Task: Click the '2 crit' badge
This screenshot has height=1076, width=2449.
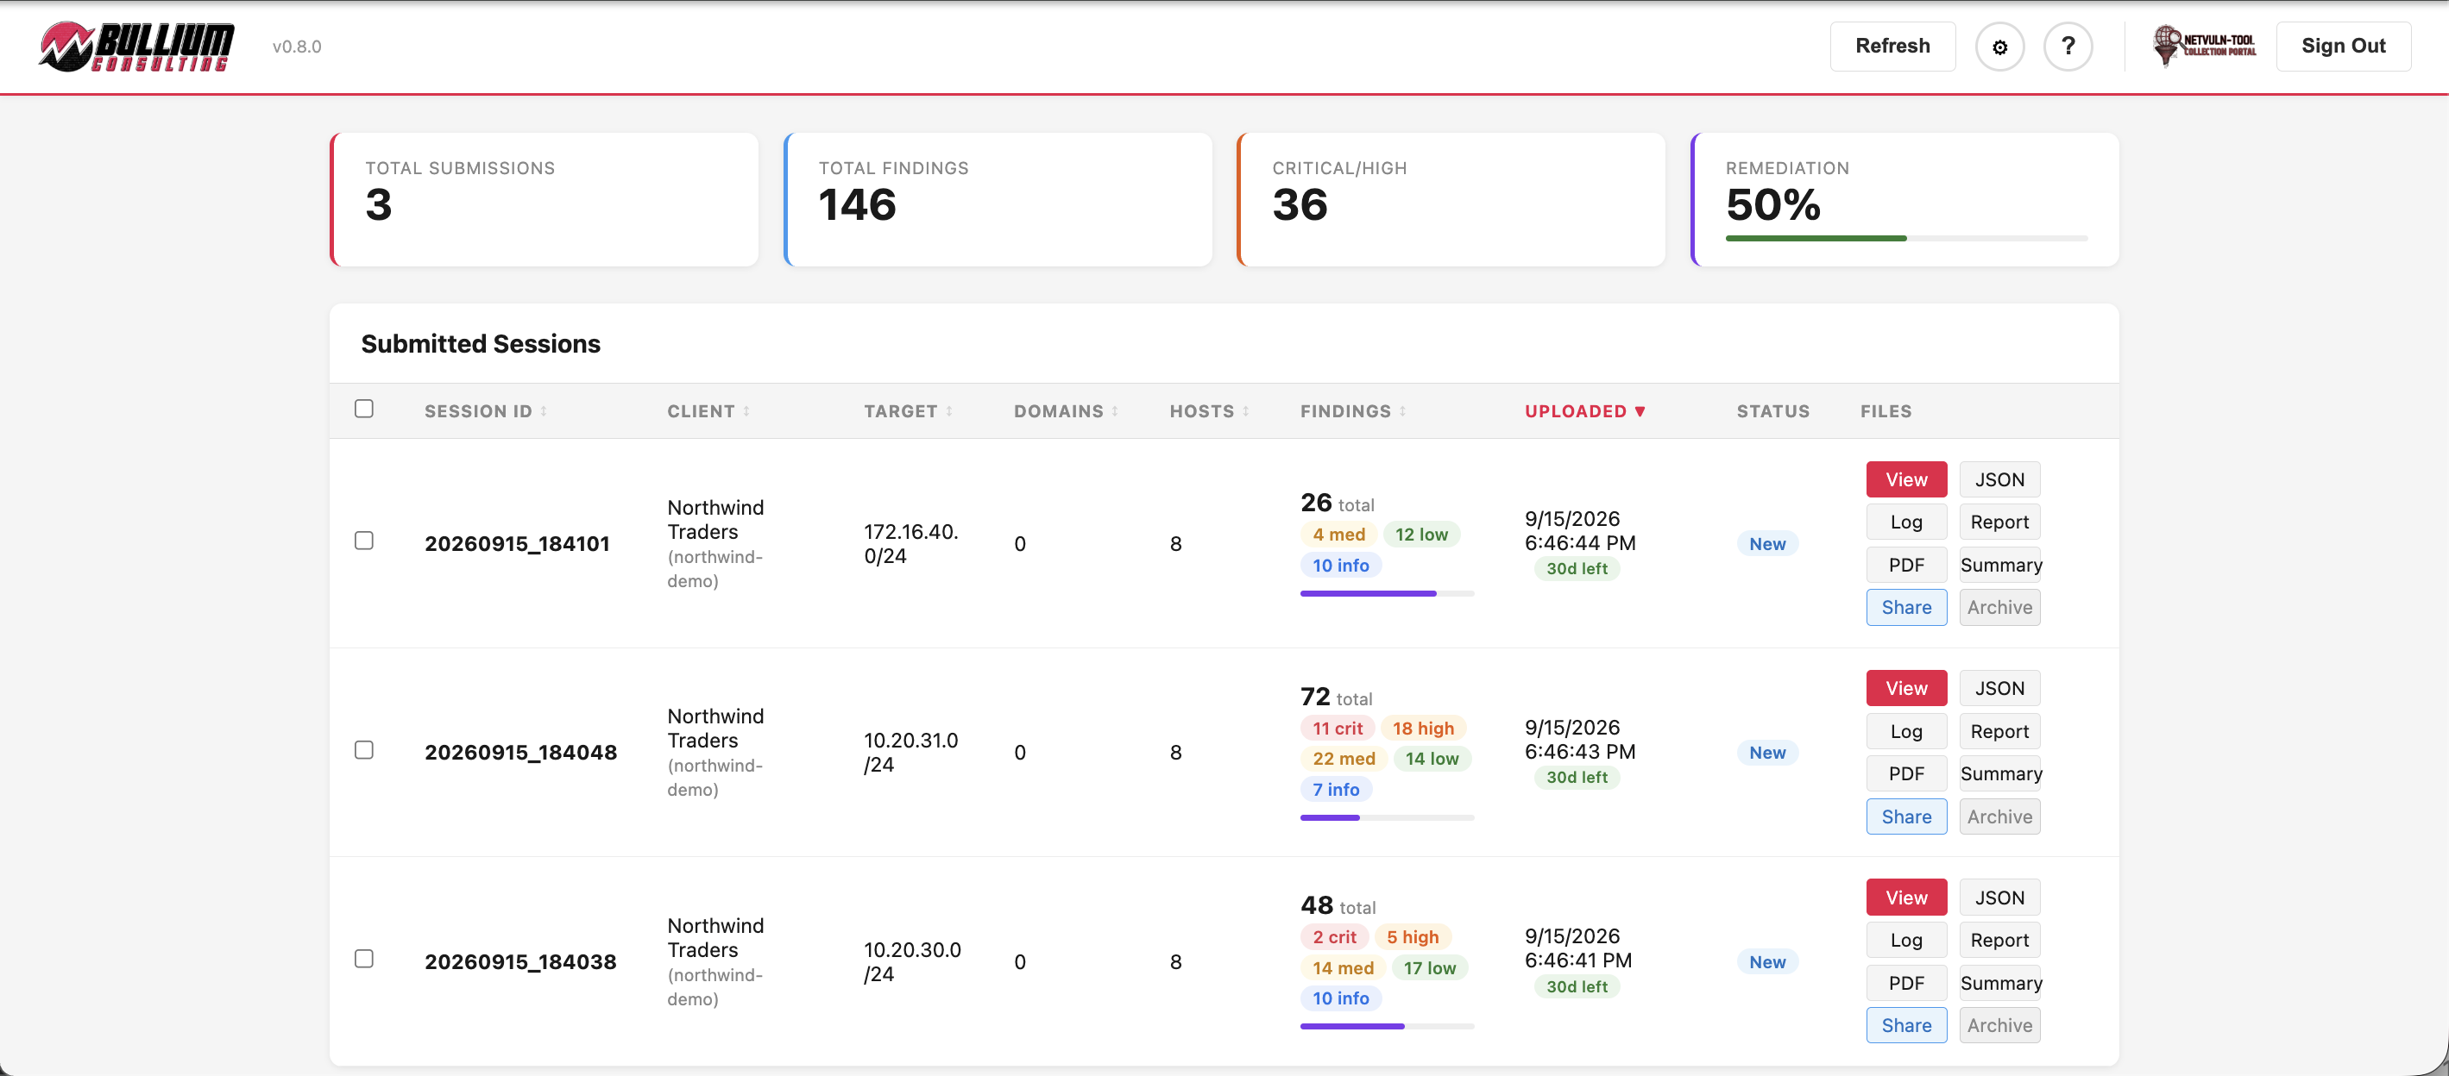Action: coord(1334,937)
